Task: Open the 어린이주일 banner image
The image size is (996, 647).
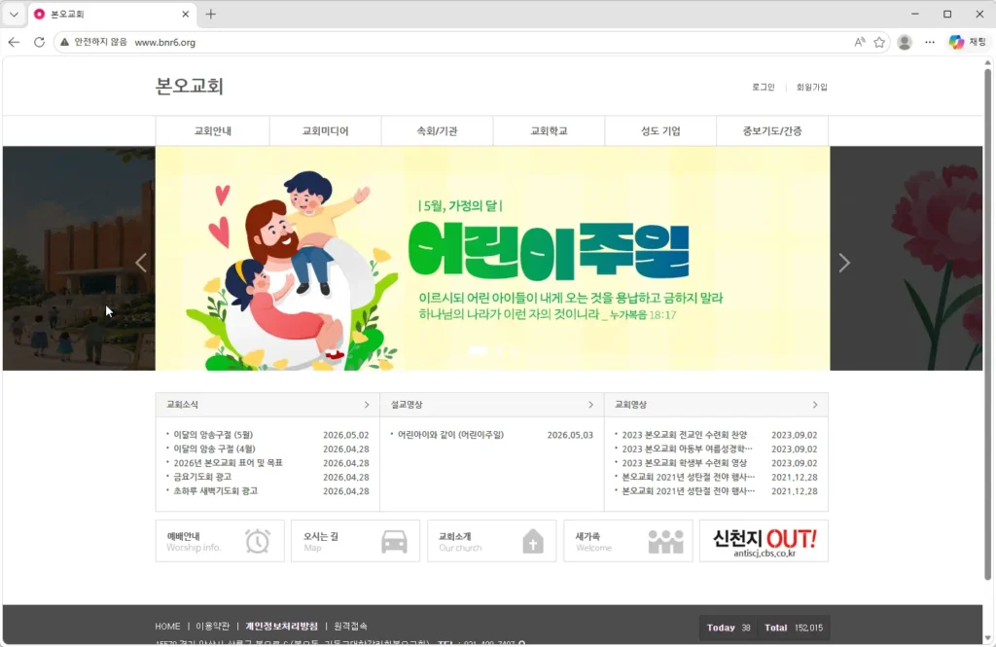Action: click(x=492, y=258)
